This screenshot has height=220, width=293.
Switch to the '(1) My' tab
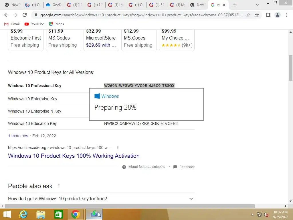click(x=177, y=5)
